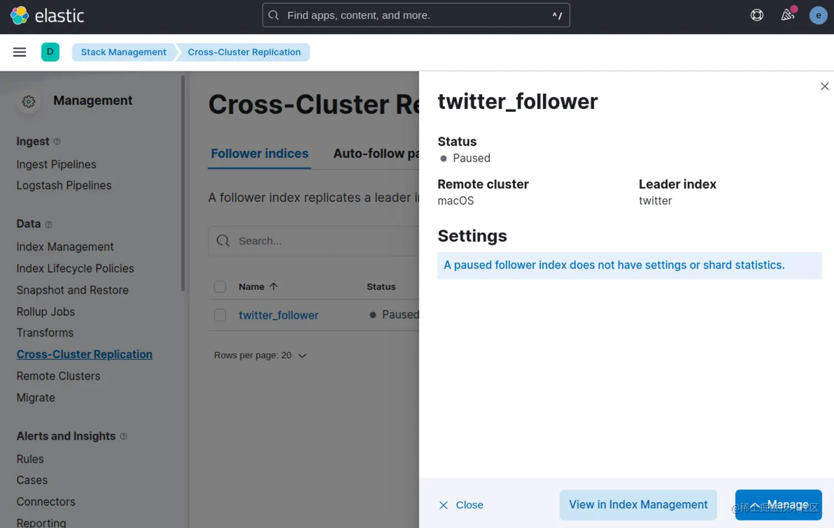Focus the follower indices Search field

tap(313, 241)
